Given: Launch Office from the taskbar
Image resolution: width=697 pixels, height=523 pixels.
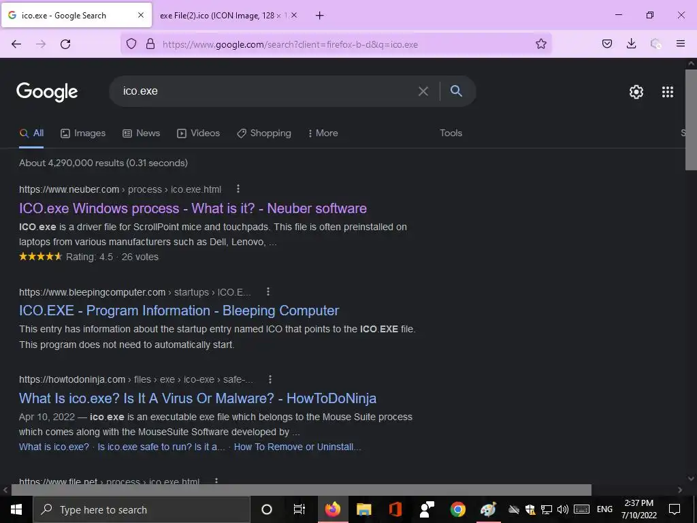Looking at the screenshot, I should [x=395, y=509].
